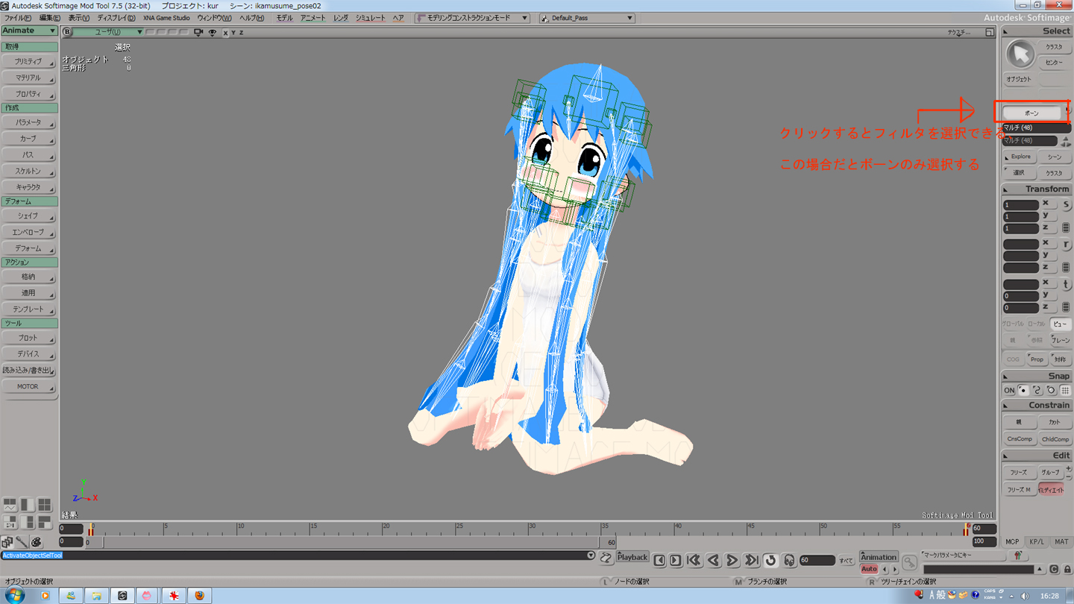Click the eye icon in viewport header
The image size is (1074, 604).
pos(213,32)
